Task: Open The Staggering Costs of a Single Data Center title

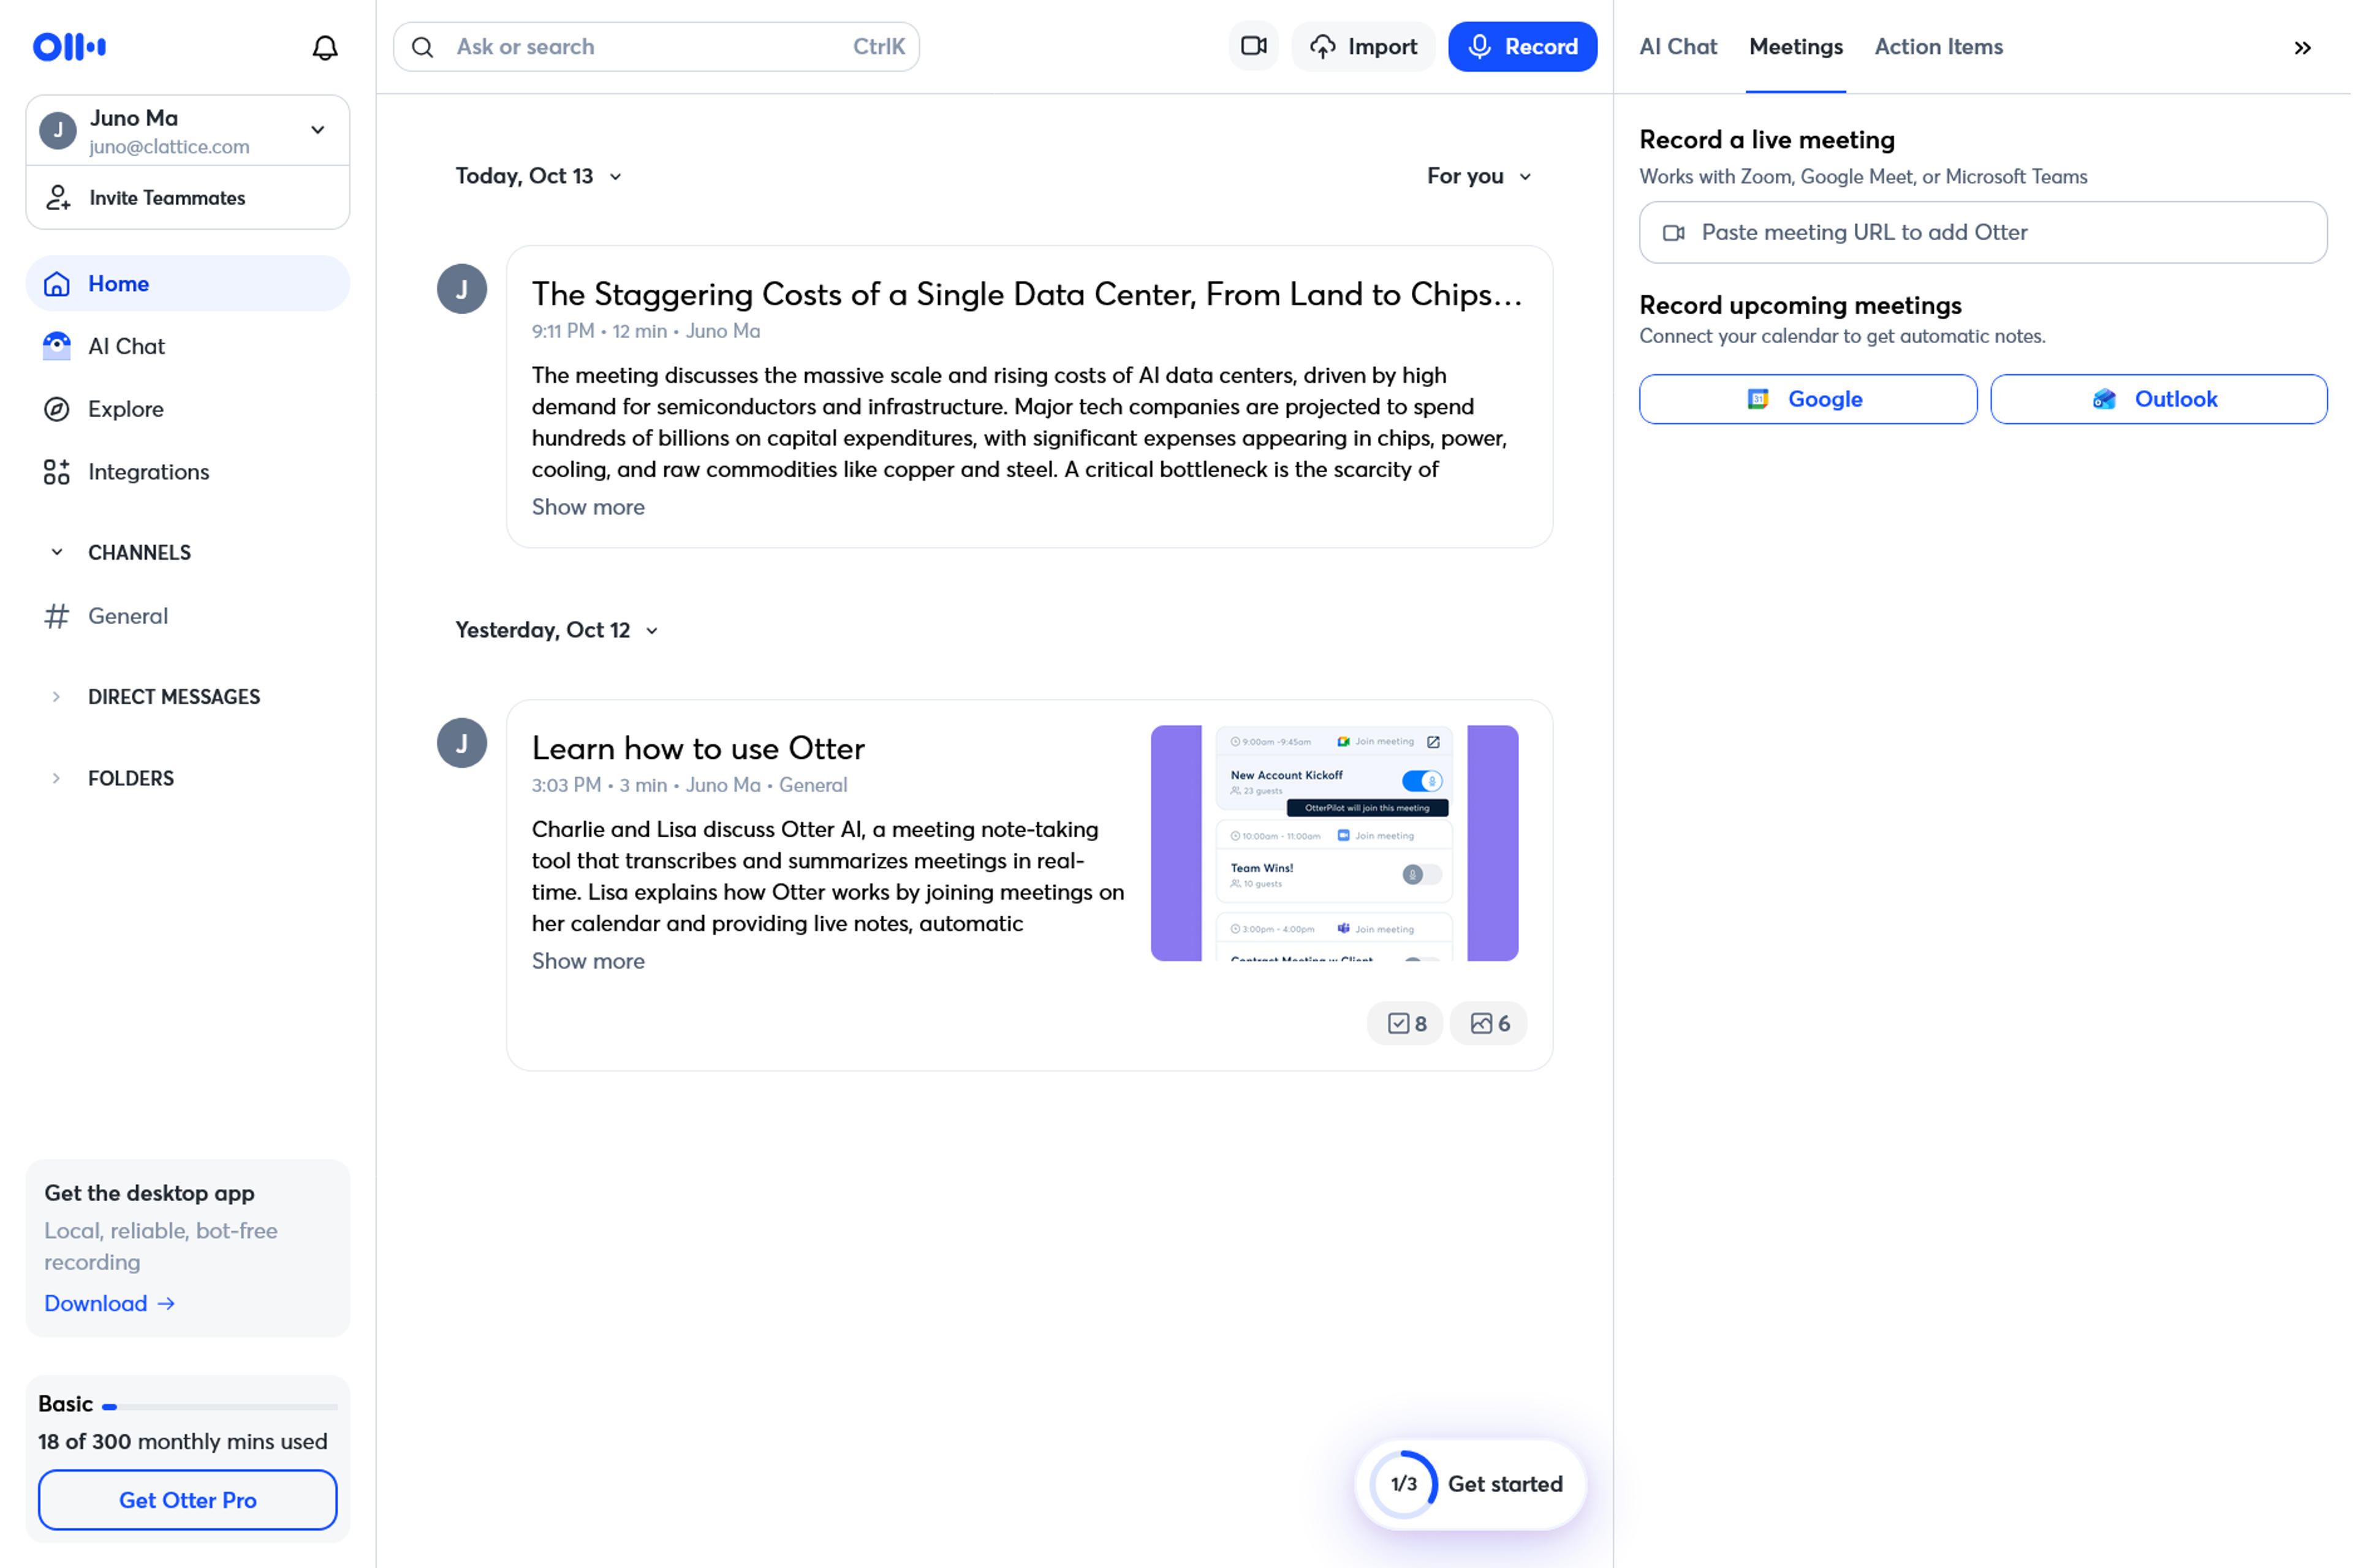Action: 1026,294
